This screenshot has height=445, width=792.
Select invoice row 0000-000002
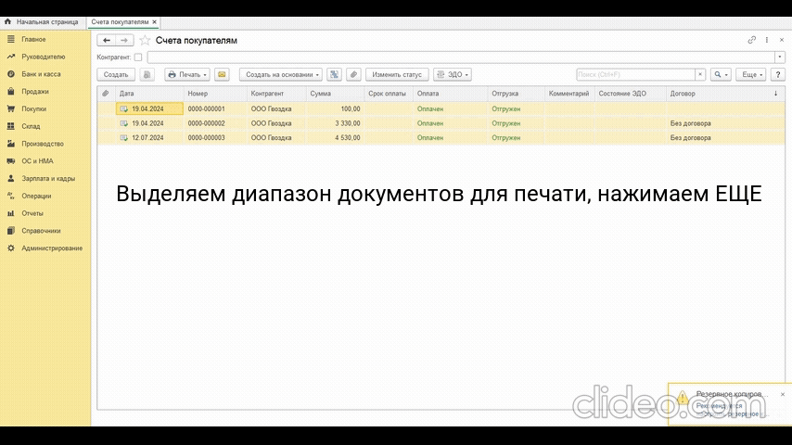click(x=441, y=123)
